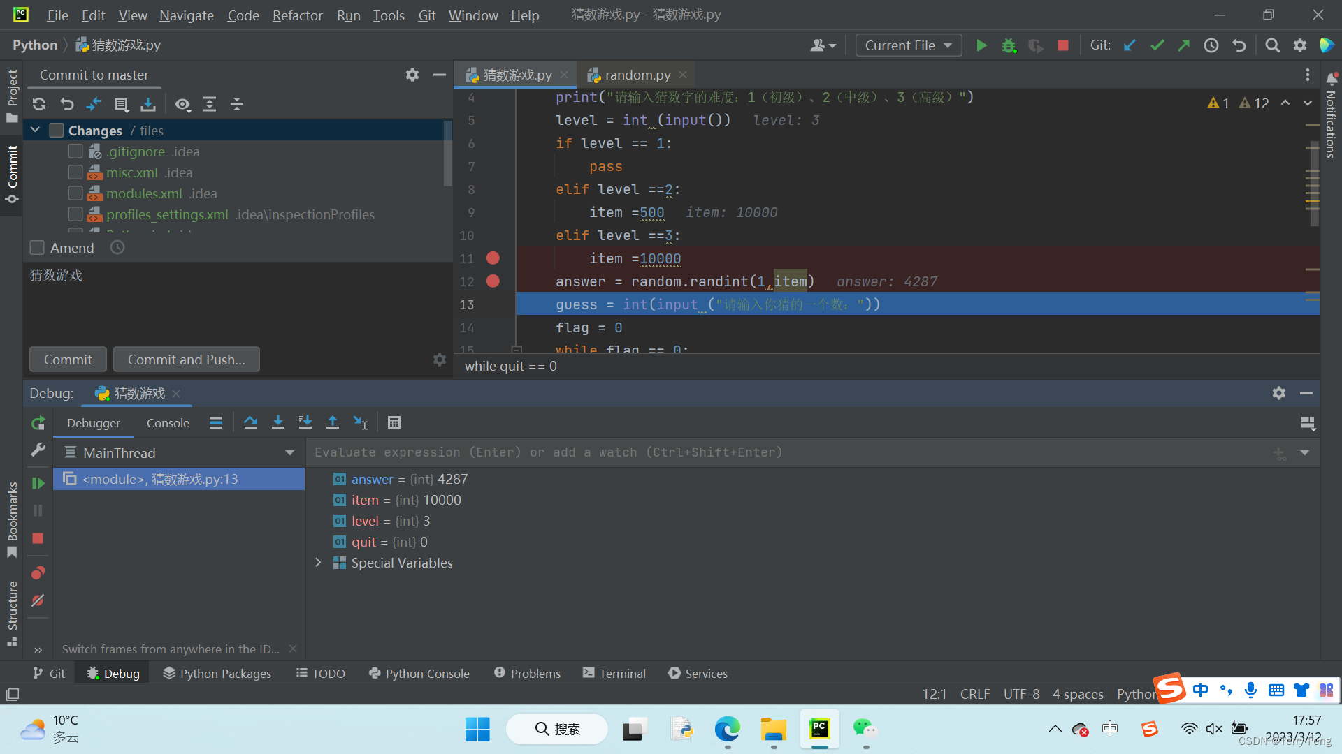Viewport: 1342px width, 754px height.
Task: Click the commit message text field
Action: [238, 304]
